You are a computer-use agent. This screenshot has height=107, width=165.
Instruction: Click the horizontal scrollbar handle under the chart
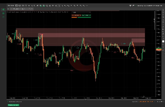pos(159,100)
